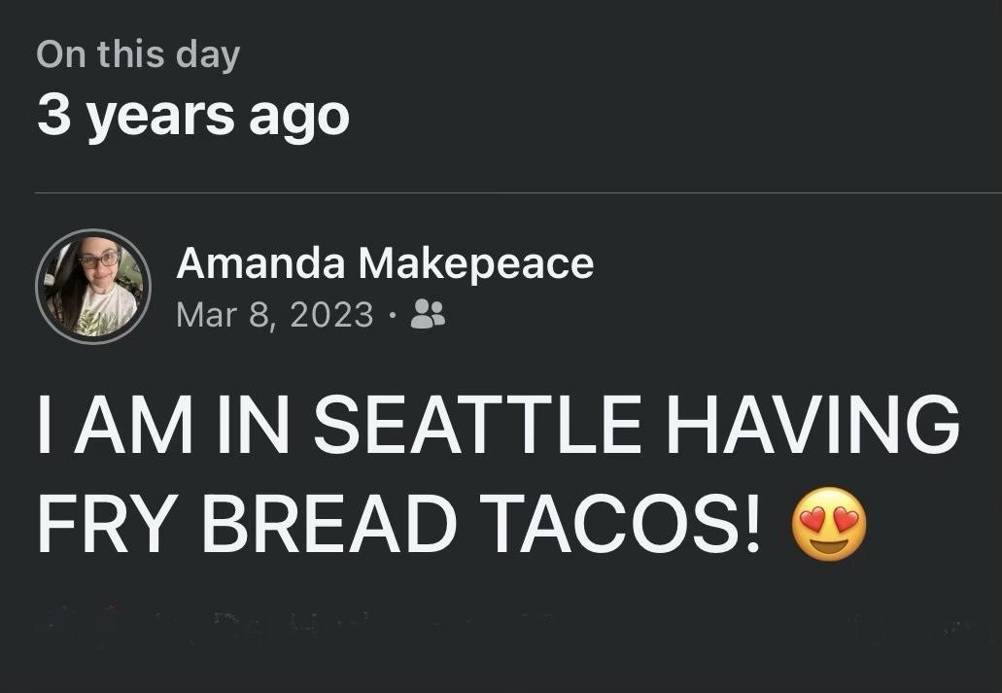Click the dot separator beside the date
This screenshot has width=1002, height=693.
[x=393, y=314]
